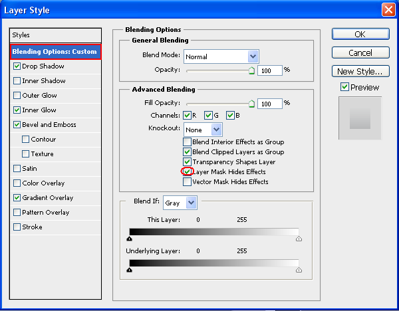Click the New Style... button
399x311 pixels.
click(x=360, y=72)
